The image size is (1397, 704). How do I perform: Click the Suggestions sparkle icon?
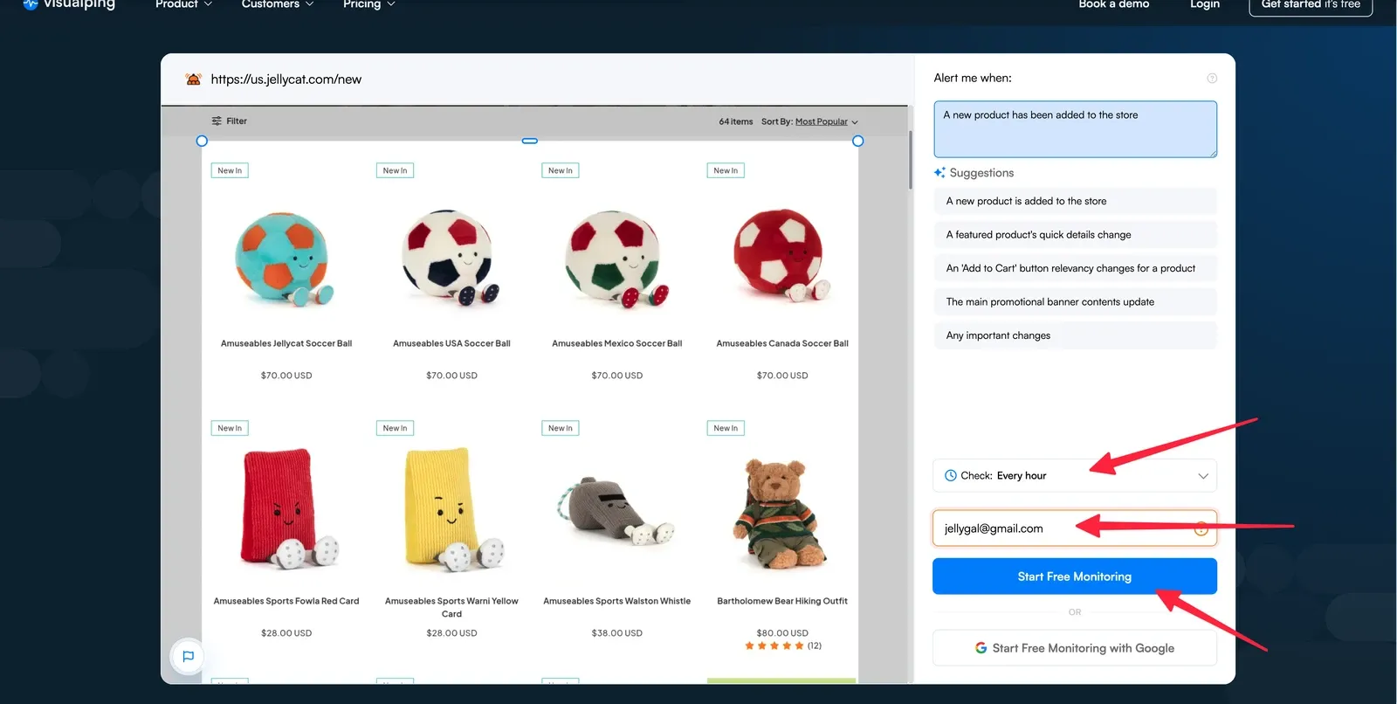[x=939, y=173]
